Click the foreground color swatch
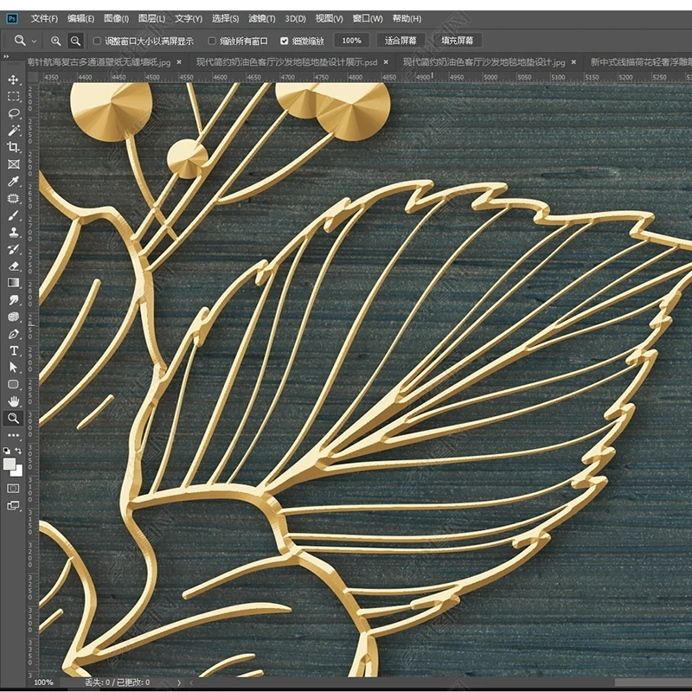Viewport: 692px width, 692px height. (x=10, y=462)
